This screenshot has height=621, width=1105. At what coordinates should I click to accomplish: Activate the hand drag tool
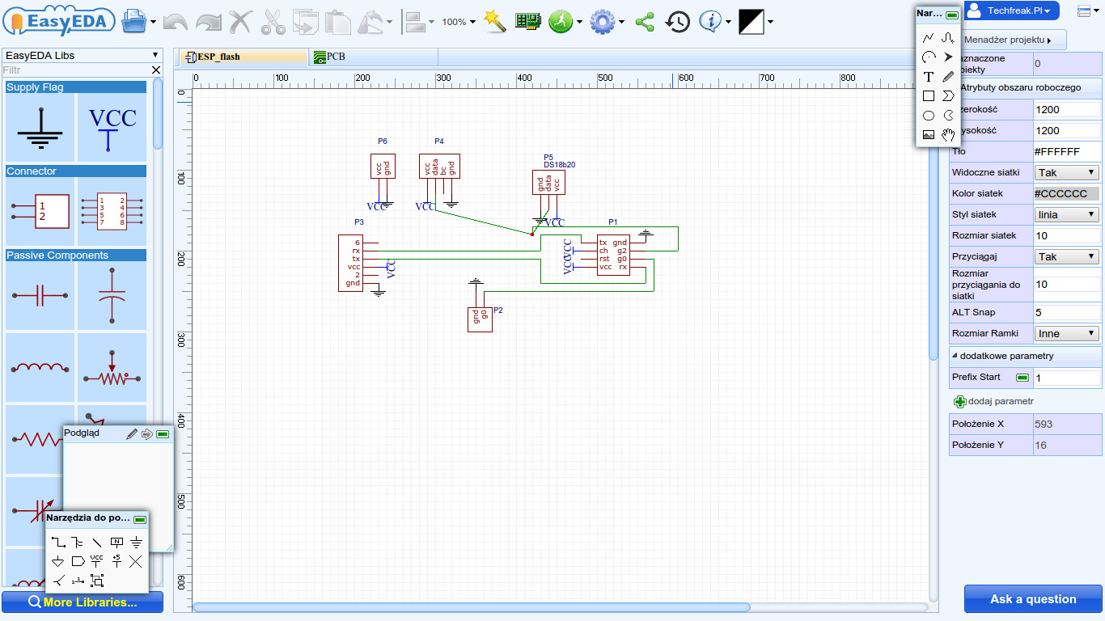948,135
